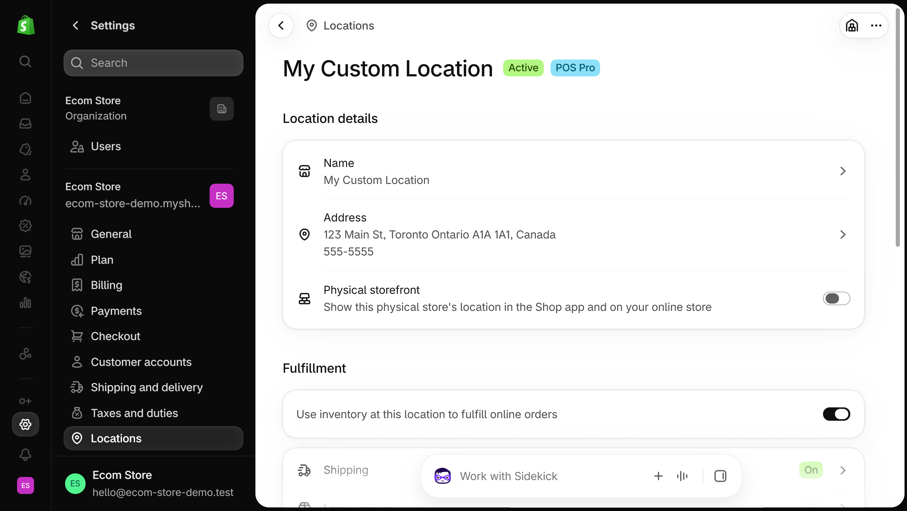Open Billing settings

[x=153, y=285]
